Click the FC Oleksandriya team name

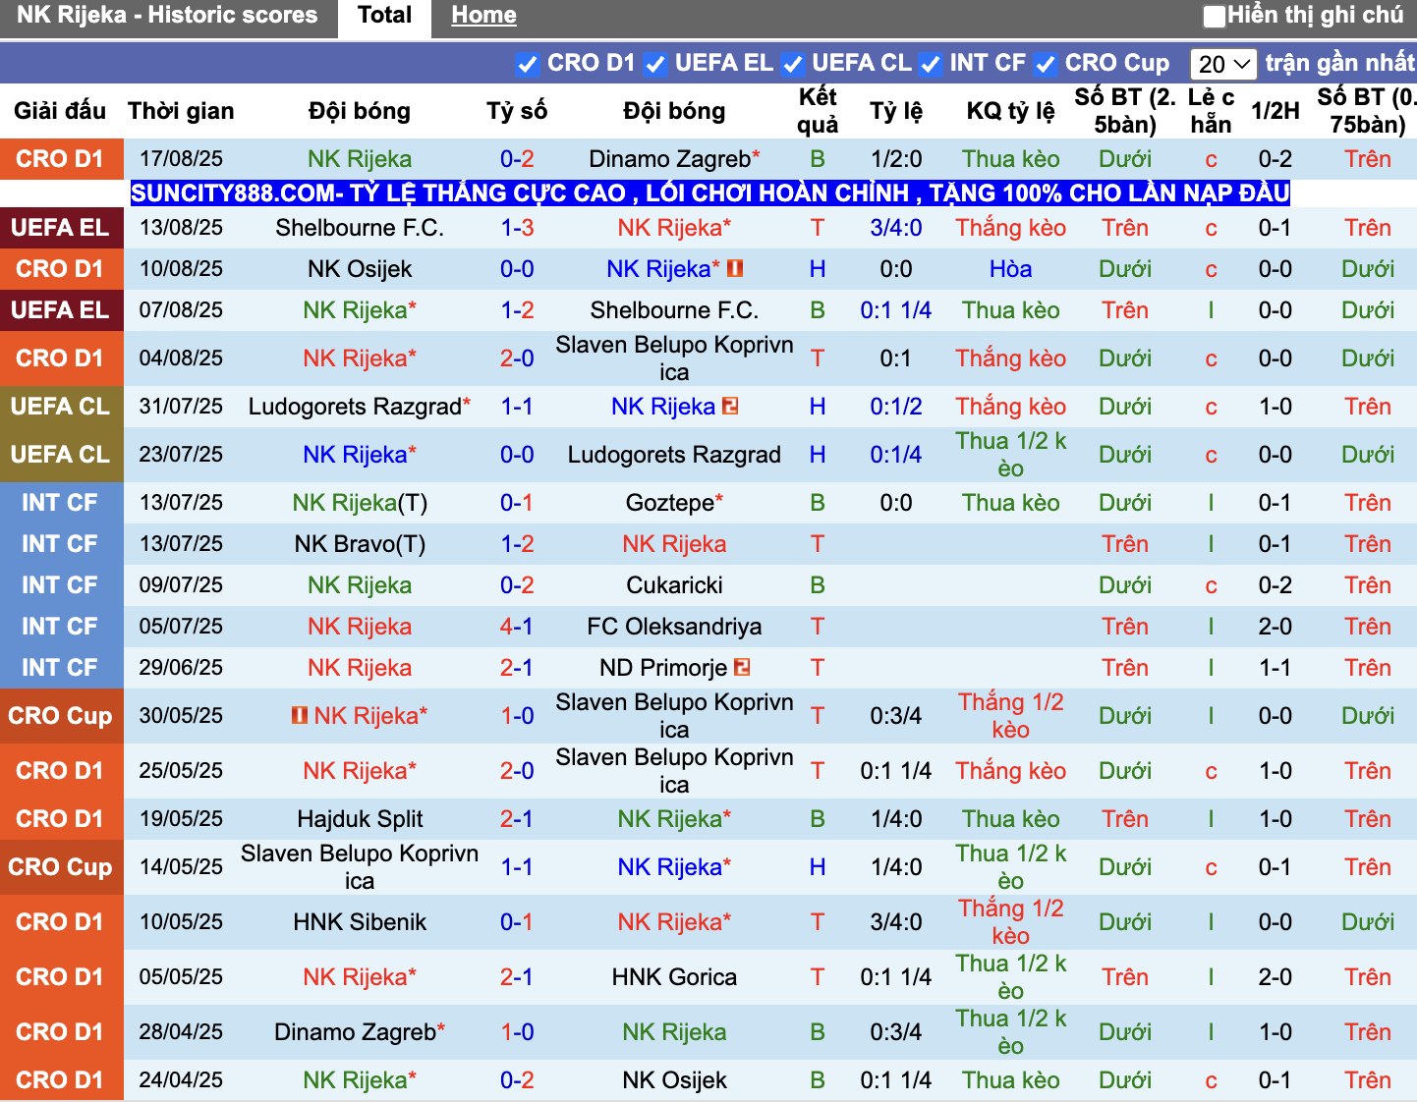coord(674,627)
